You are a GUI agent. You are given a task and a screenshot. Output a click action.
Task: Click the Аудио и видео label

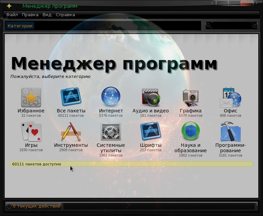tap(151, 111)
